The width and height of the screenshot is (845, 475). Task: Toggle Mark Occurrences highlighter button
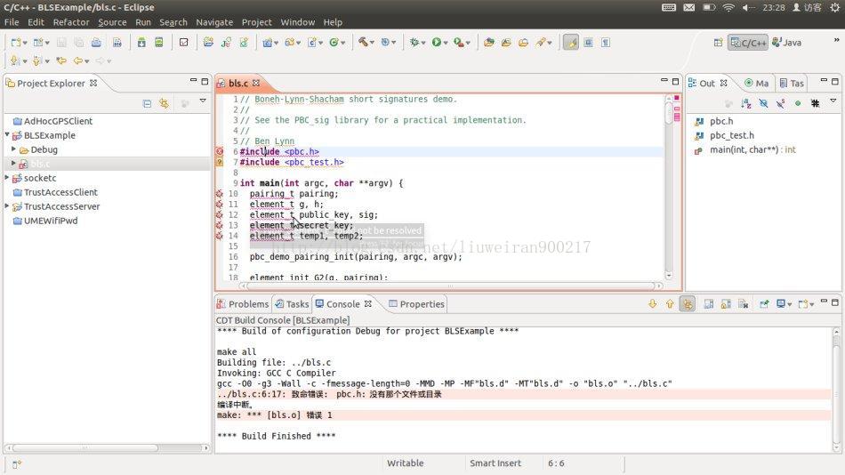tap(571, 43)
